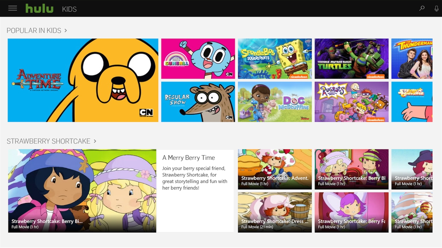Image resolution: width=442 pixels, height=248 pixels.
Task: Open the Steven Universe tile
Action: click(x=412, y=102)
